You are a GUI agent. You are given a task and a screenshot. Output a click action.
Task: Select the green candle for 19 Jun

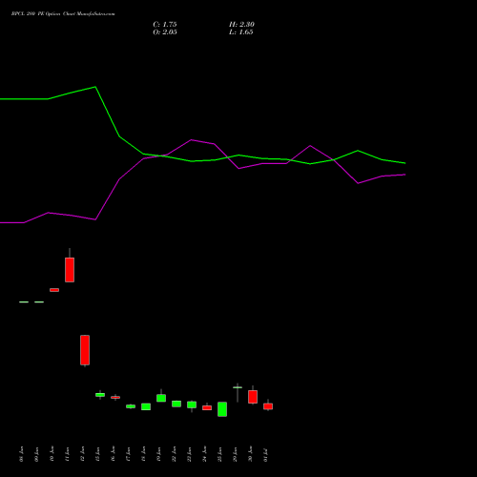pyautogui.click(x=161, y=398)
